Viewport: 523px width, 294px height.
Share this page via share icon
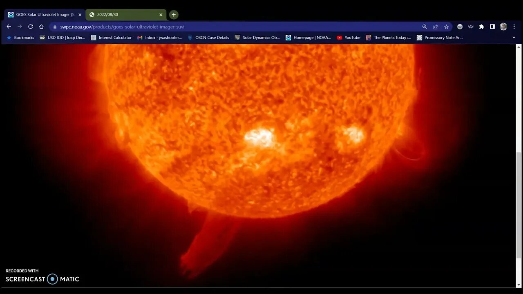click(436, 27)
